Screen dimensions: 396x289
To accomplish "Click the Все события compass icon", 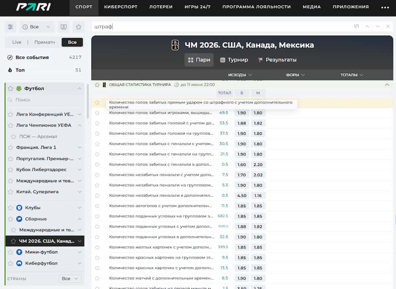I will tap(10, 58).
